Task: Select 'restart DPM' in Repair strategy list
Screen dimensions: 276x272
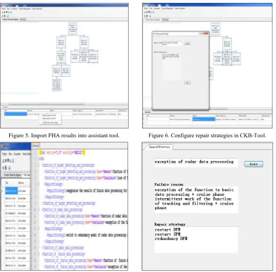Action: 168,230
